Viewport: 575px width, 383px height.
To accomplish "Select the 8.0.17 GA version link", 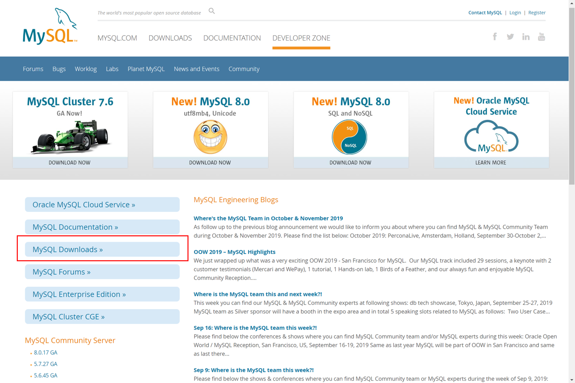I will point(46,353).
